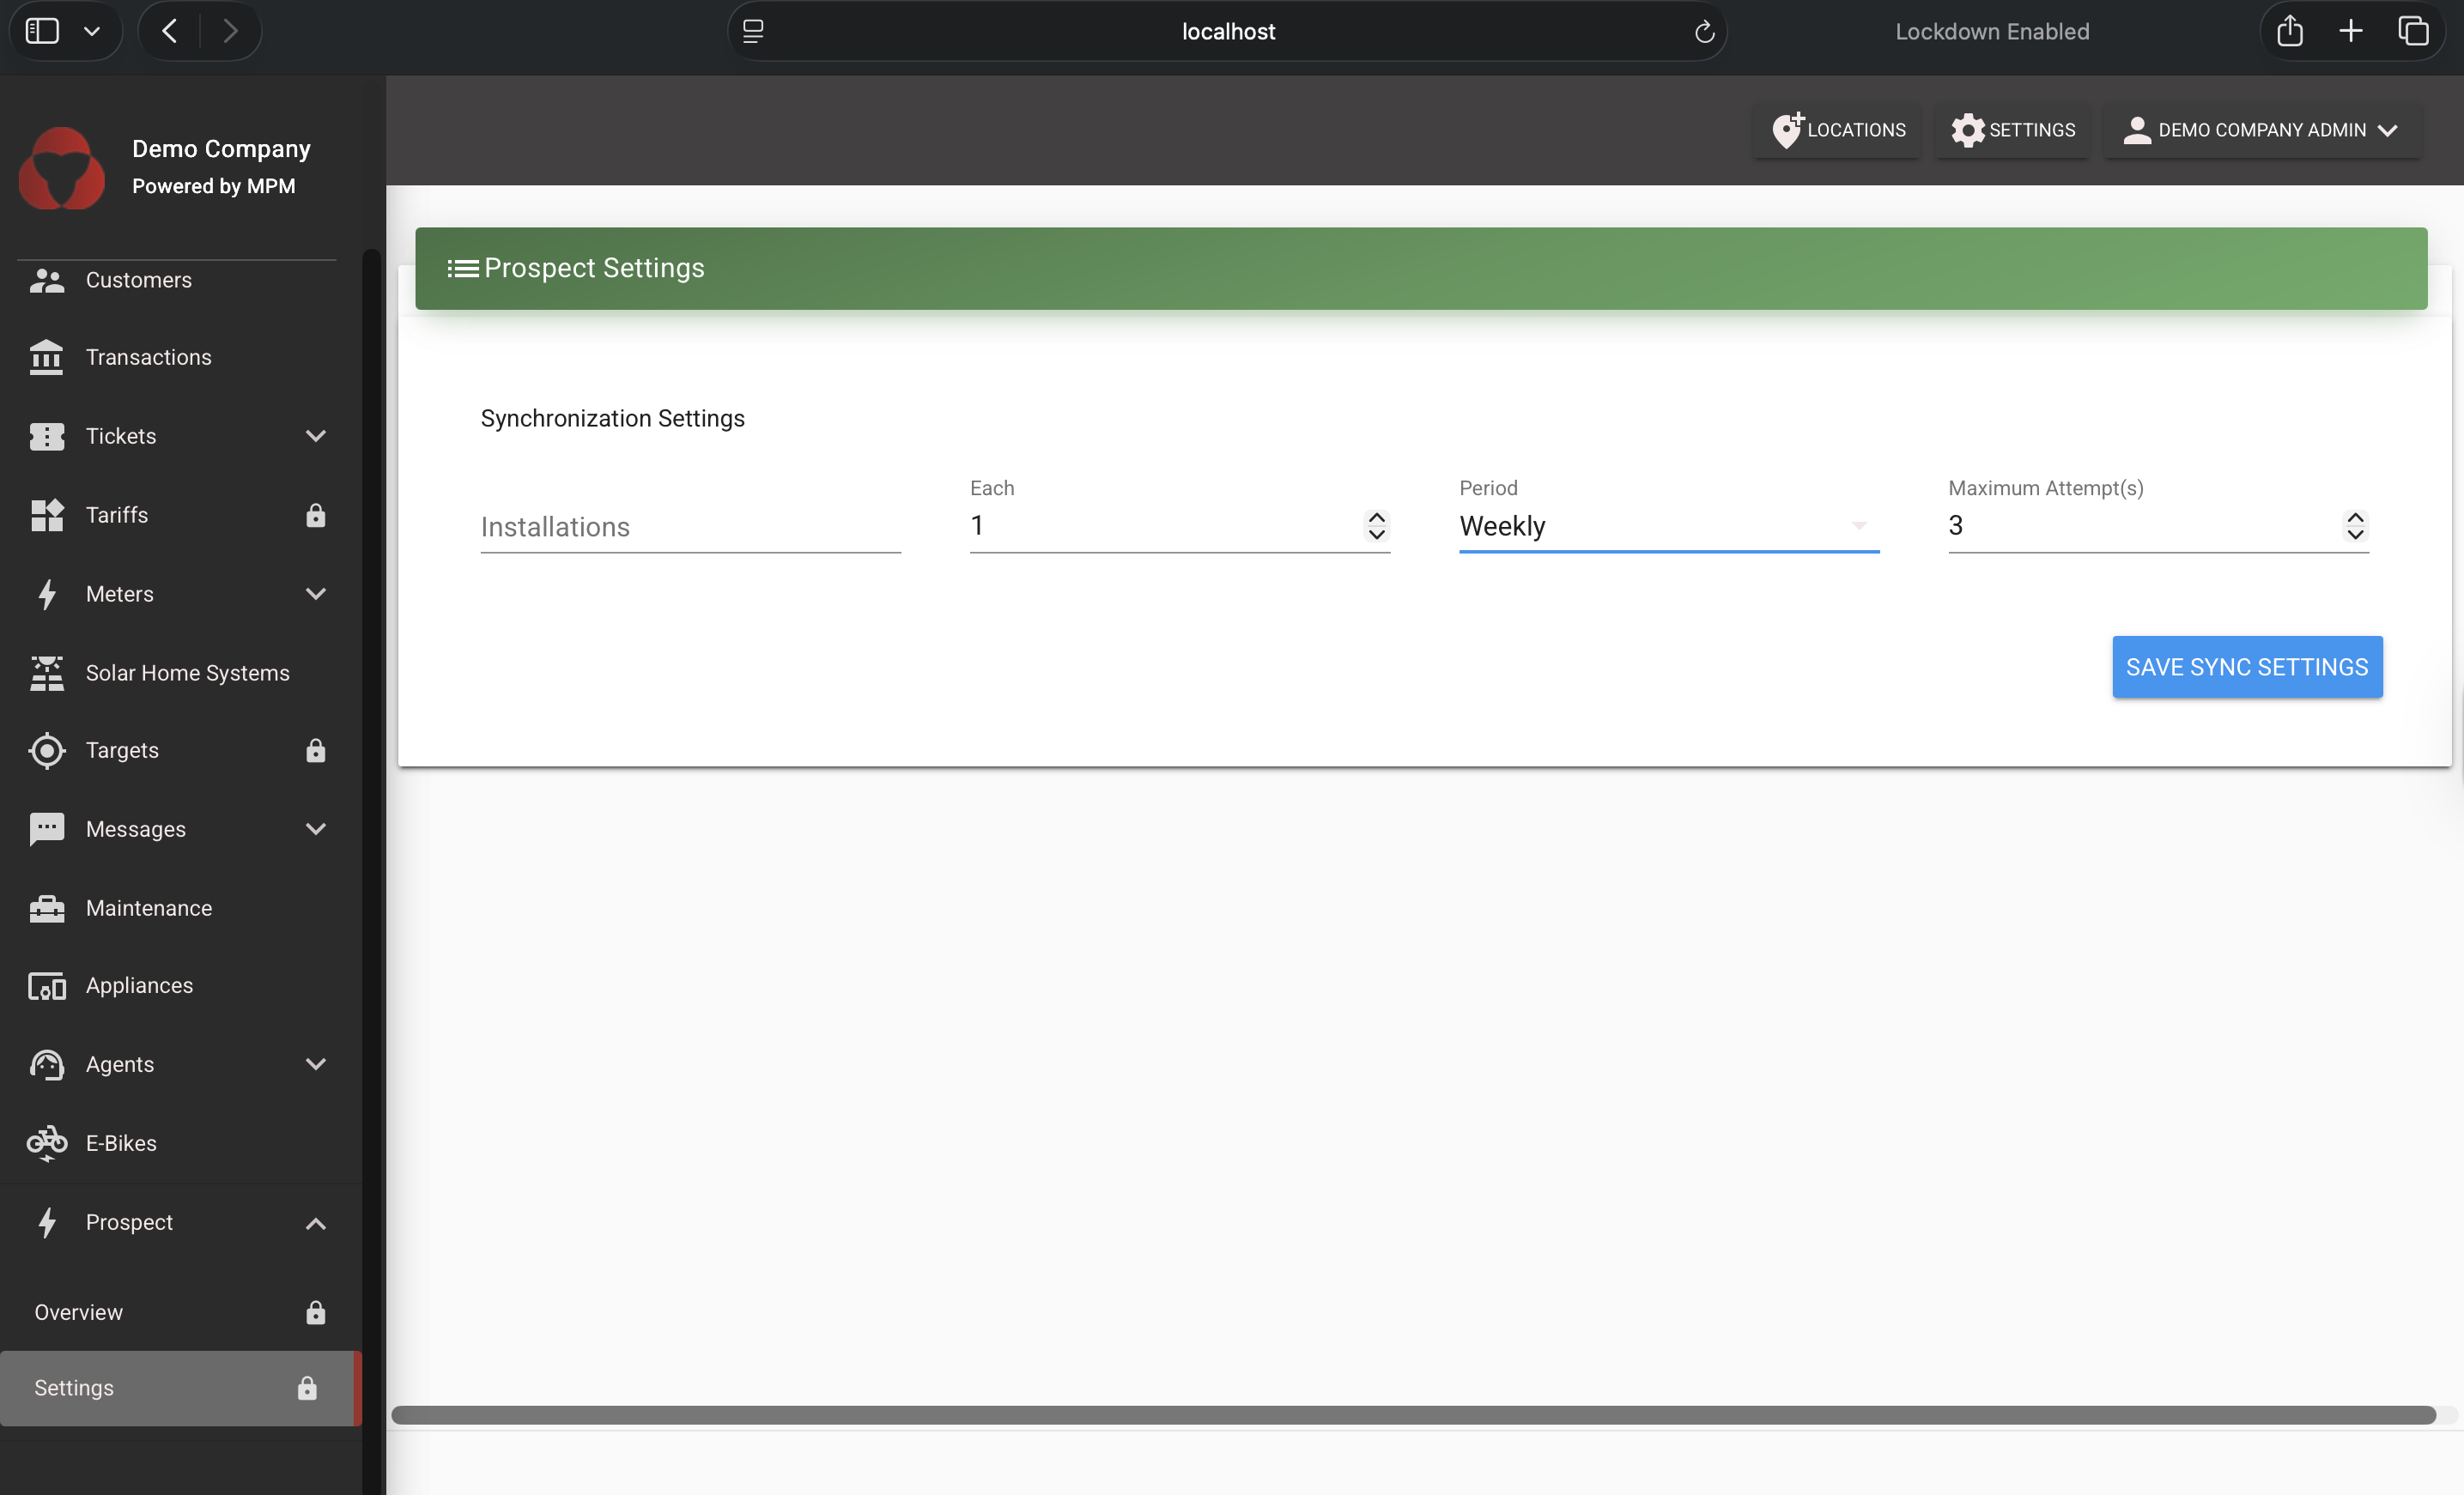This screenshot has width=2464, height=1495.
Task: Increase the Each value with the stepper
Action: pyautogui.click(x=1375, y=517)
